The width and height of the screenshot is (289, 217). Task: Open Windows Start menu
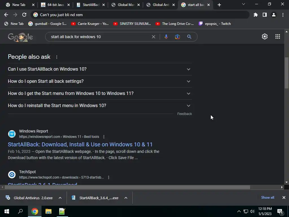[7, 211]
